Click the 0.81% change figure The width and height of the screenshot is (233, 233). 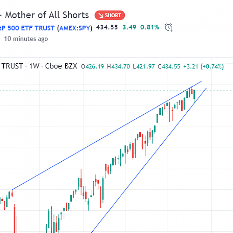click(x=150, y=27)
